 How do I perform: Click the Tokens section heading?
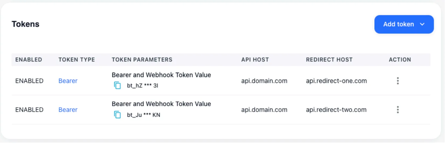(x=26, y=24)
